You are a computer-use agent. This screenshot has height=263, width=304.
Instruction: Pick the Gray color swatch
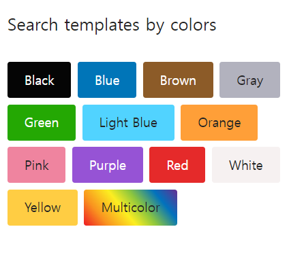tap(249, 80)
